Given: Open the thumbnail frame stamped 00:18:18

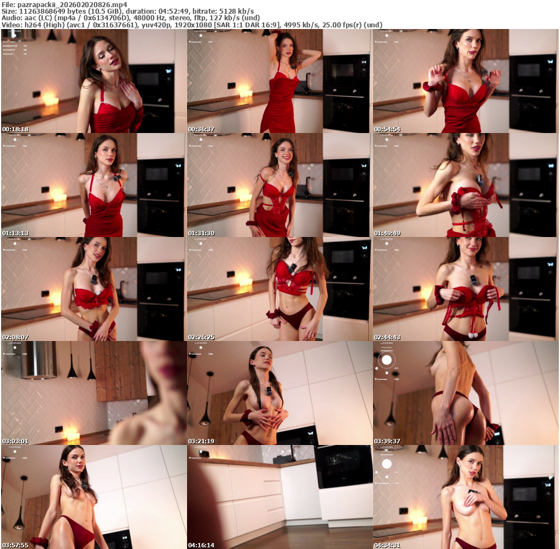Looking at the screenshot, I should (x=94, y=81).
